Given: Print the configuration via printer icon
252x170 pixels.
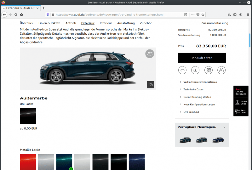Looking at the screenshot, I should (x=221, y=70).
